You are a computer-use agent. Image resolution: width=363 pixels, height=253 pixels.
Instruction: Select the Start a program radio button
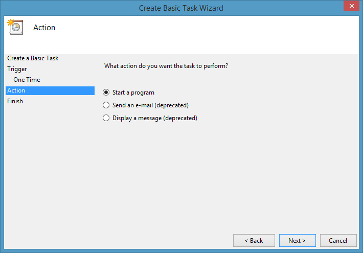pyautogui.click(x=106, y=93)
